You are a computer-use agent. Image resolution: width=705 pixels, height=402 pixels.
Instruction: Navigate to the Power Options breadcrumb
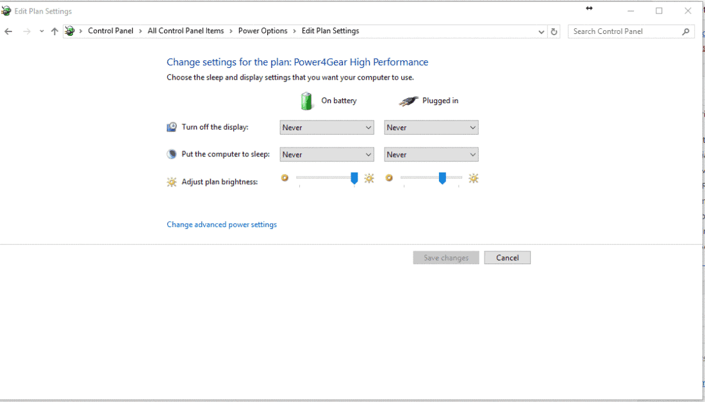[263, 31]
